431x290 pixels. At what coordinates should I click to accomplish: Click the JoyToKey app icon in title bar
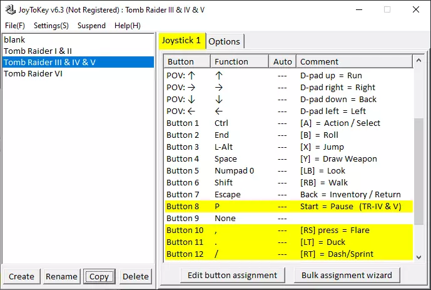[11, 9]
